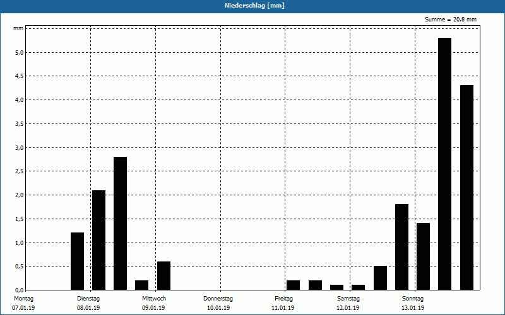Click the 'Dienstag' day label
505x315 pixels.
coord(88,299)
